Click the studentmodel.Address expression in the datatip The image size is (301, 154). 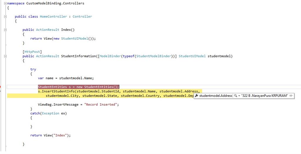216,96
